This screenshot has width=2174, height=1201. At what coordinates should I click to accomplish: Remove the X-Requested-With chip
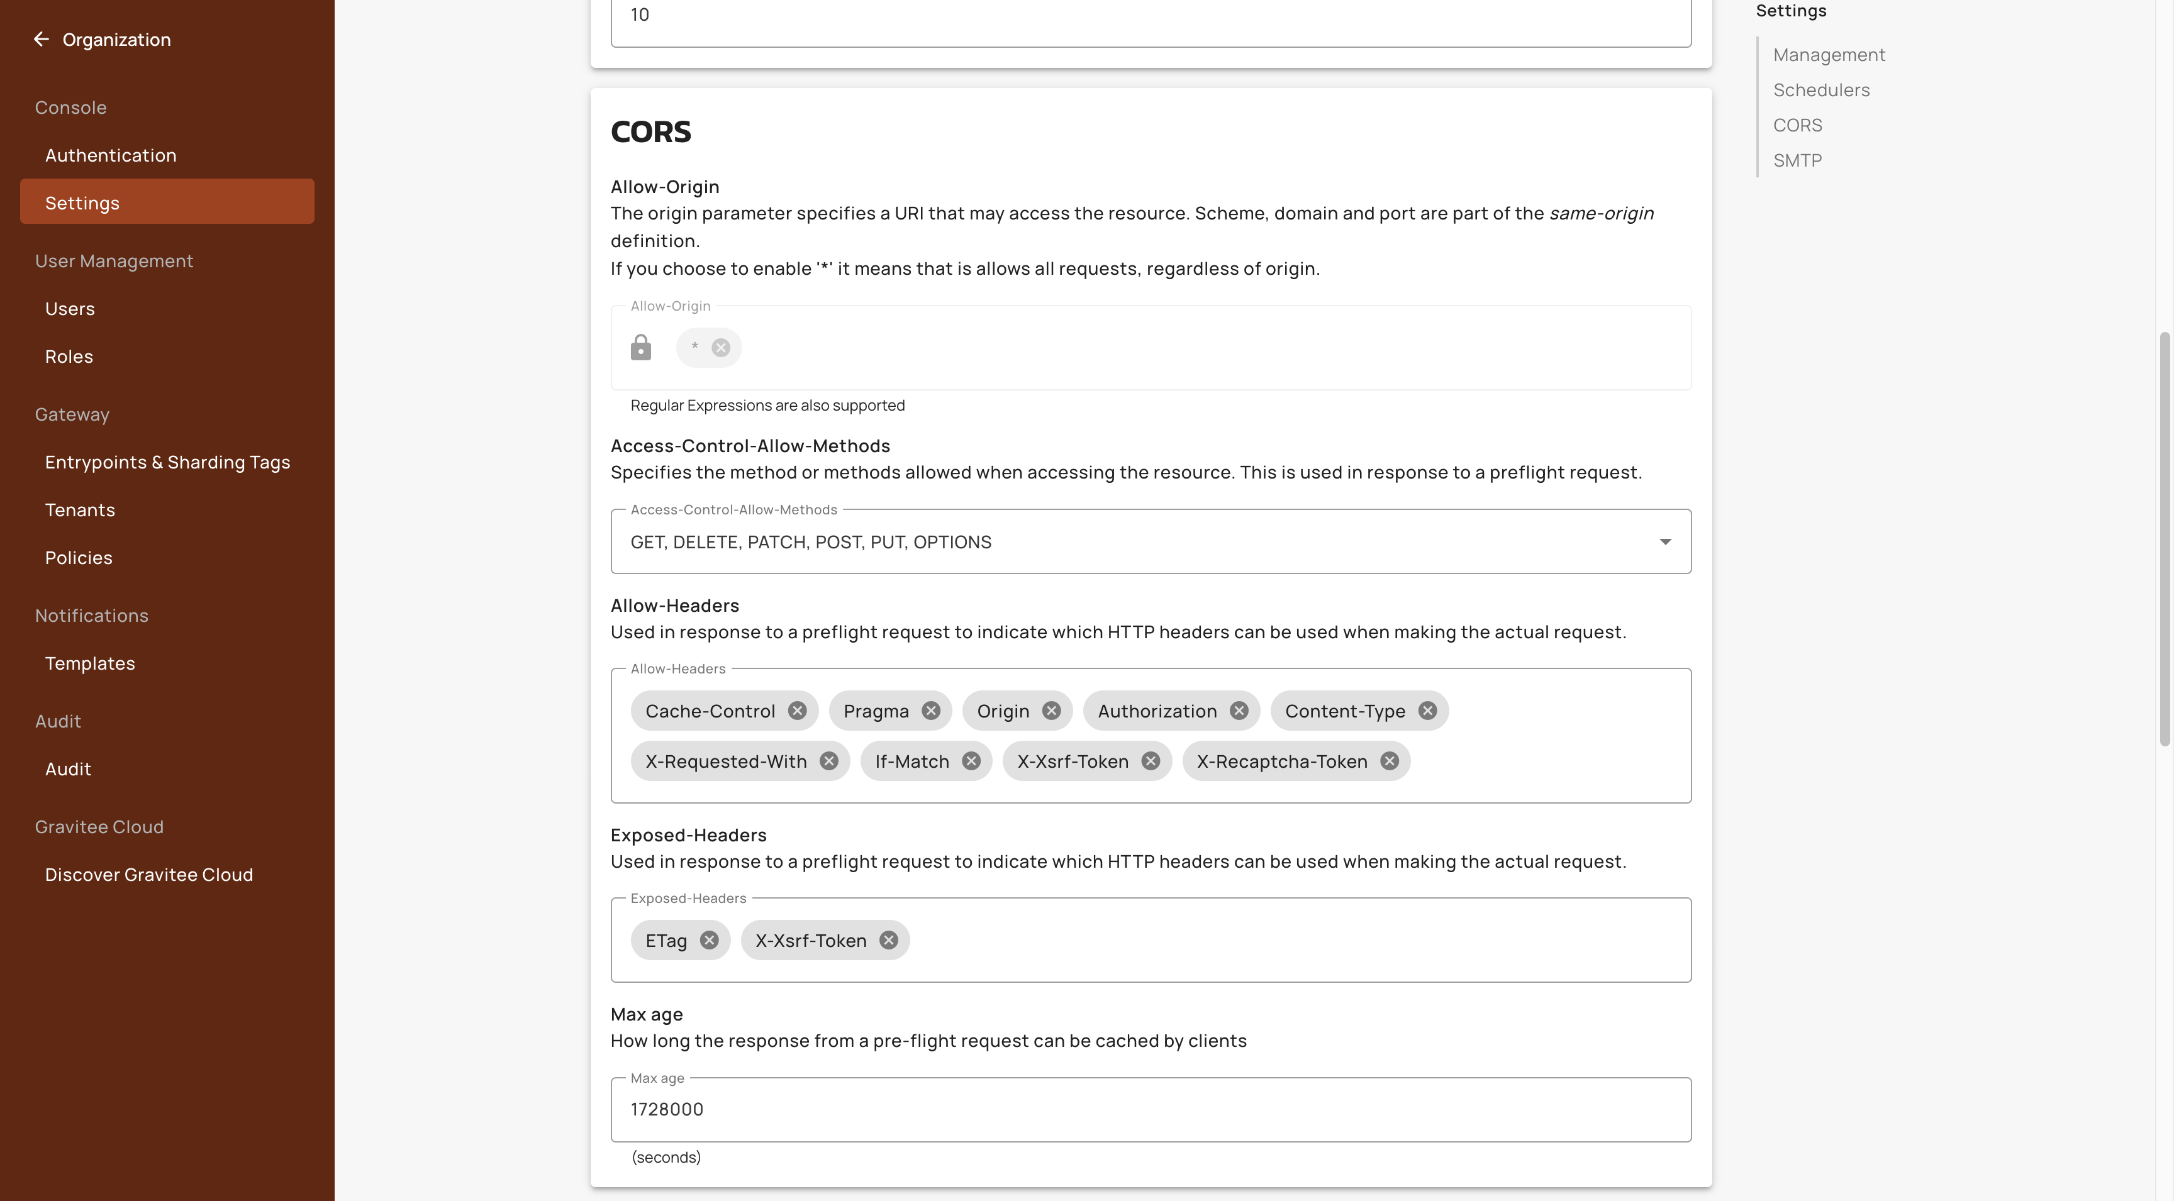click(828, 761)
